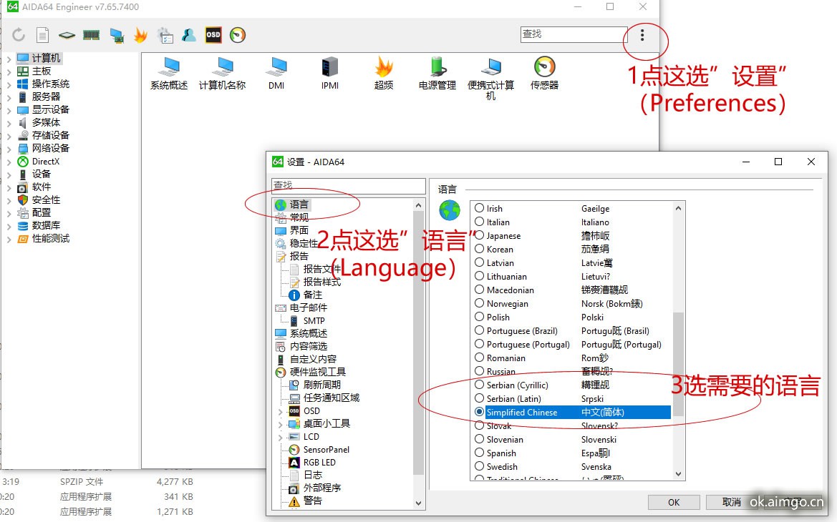Open the sensor gauge icon in the toolbar
This screenshot has width=837, height=522.
(x=238, y=35)
